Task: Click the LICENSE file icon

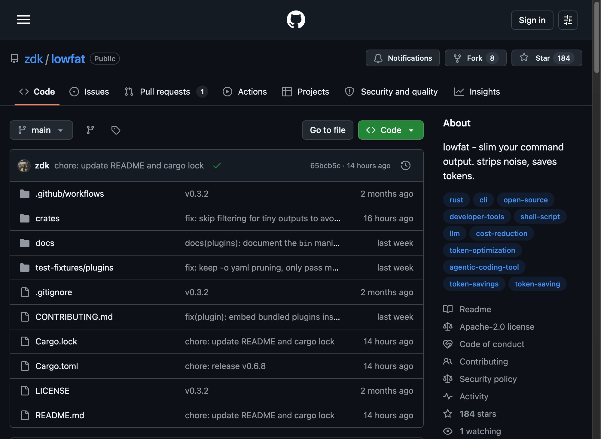Action: [25, 391]
